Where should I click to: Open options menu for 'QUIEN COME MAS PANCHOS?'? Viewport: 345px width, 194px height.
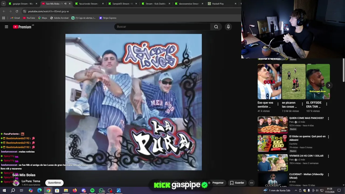click(328, 119)
